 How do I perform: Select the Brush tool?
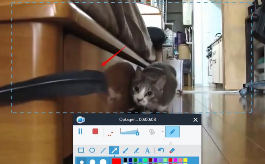(x=125, y=150)
